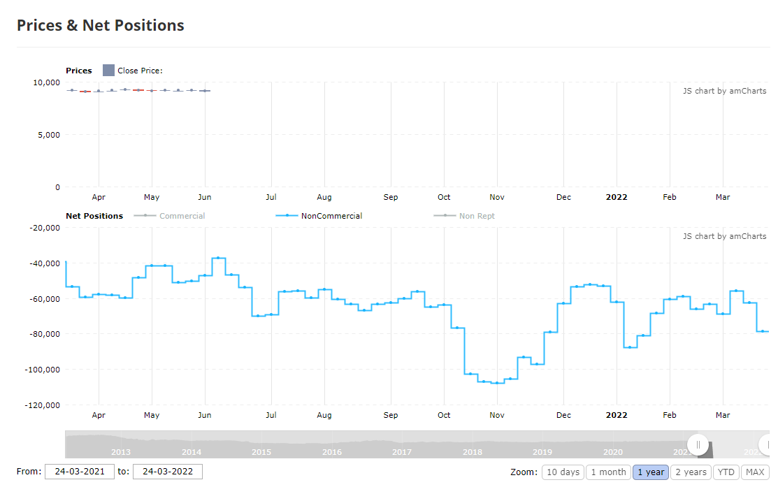Select the 1 year zoom period
Image resolution: width=778 pixels, height=487 pixels.
click(x=651, y=472)
